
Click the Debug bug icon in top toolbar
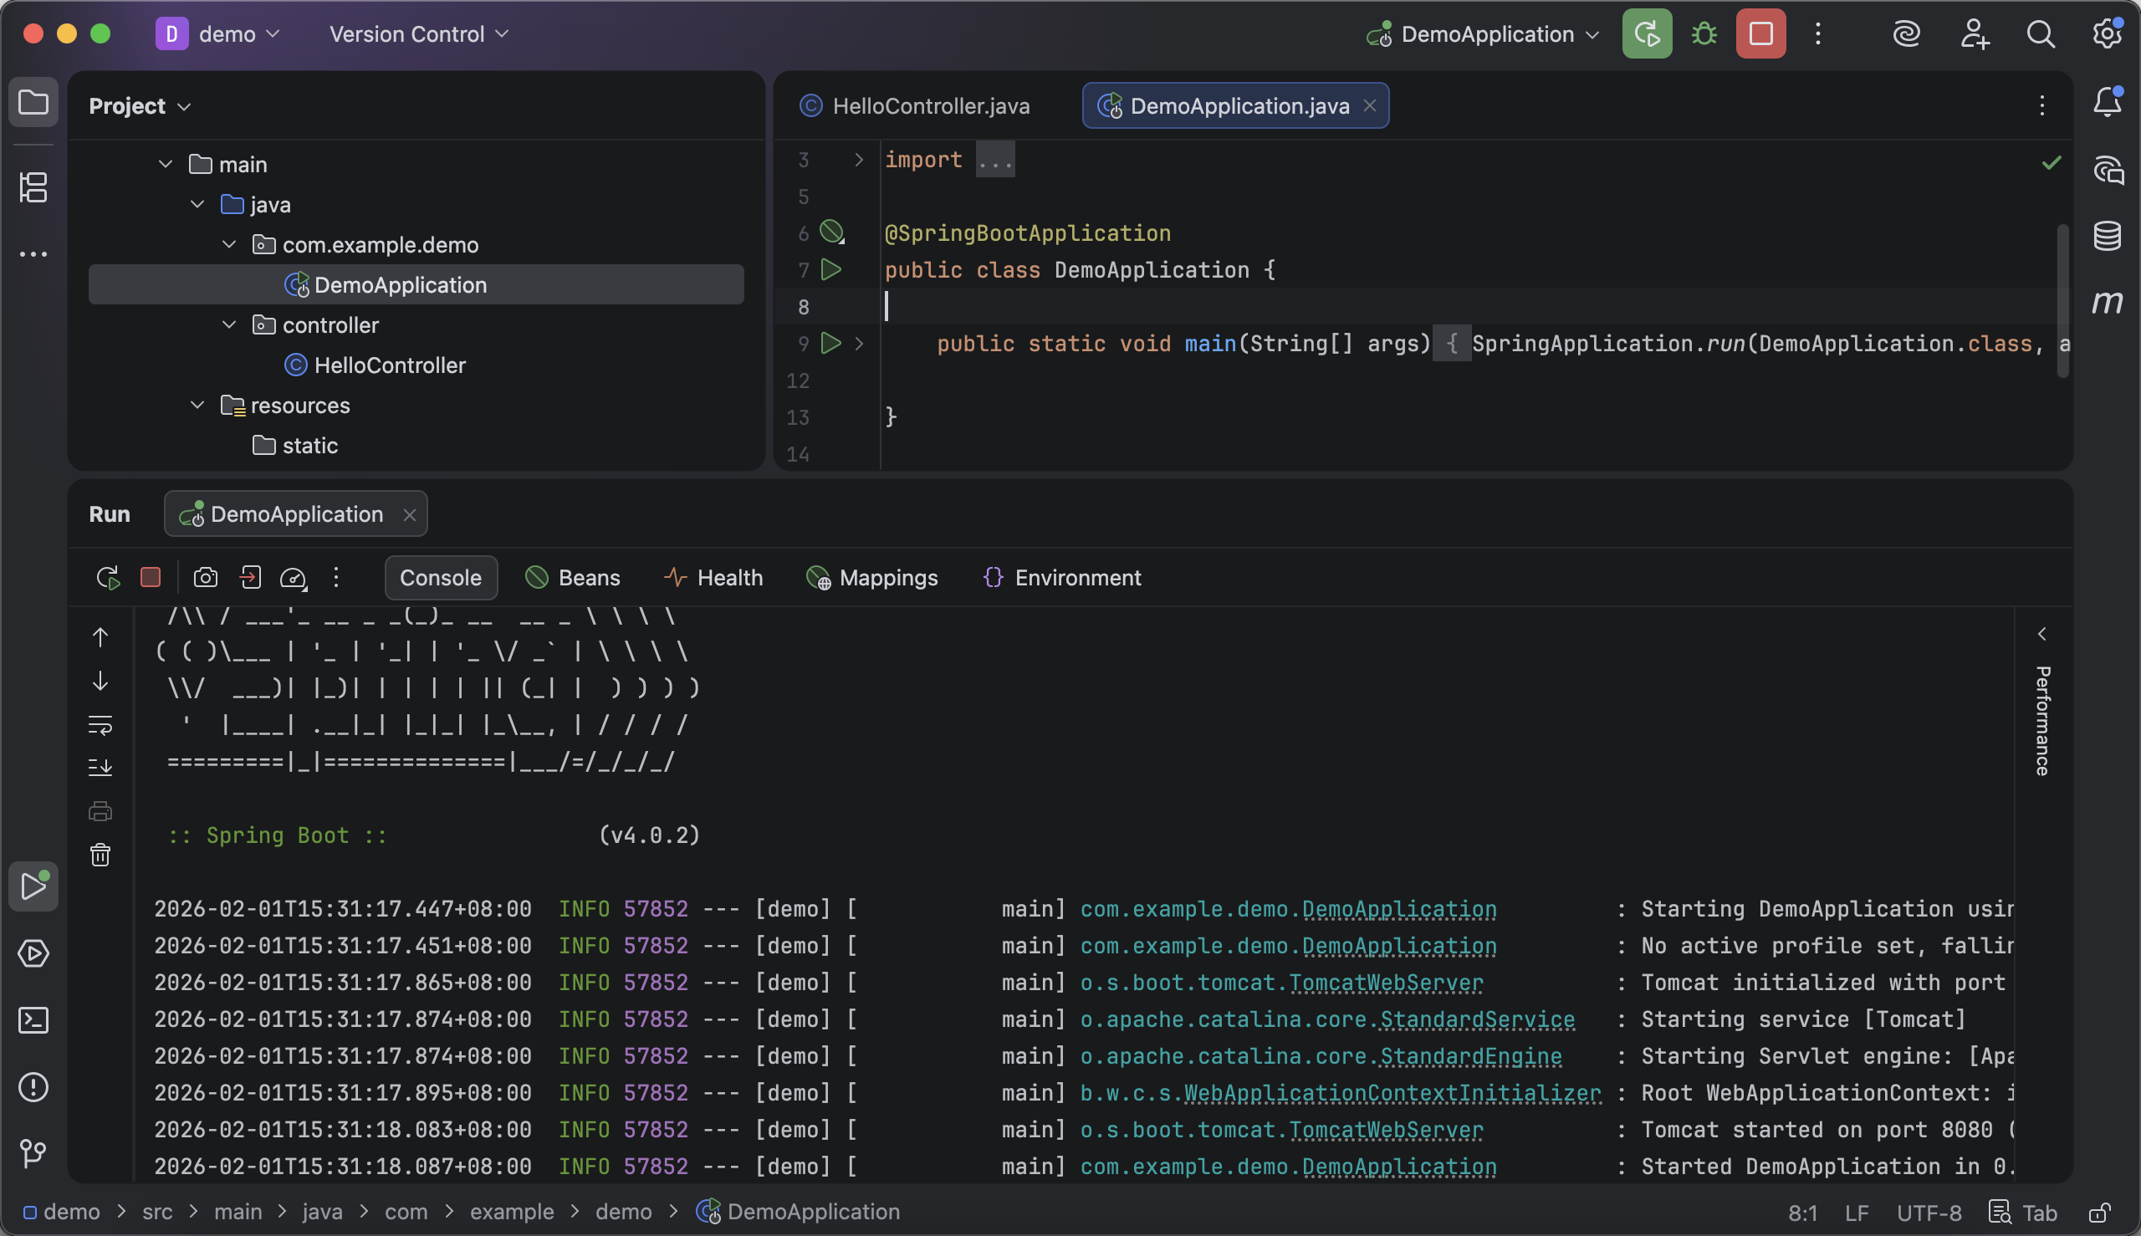click(x=1704, y=34)
